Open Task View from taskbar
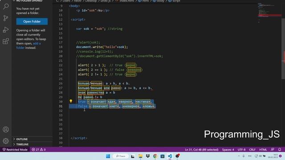 pyautogui.click(x=133, y=156)
